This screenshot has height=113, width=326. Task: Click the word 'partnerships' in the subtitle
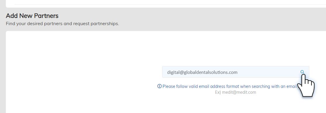coord(105,24)
